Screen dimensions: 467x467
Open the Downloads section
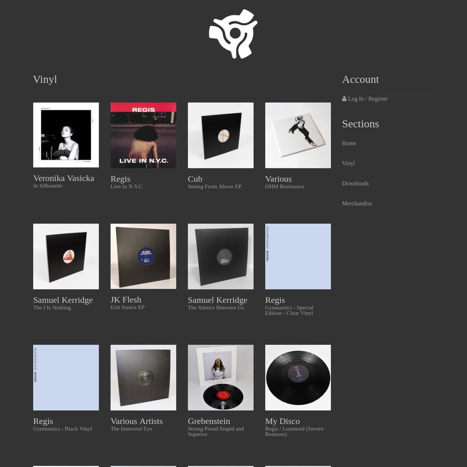tap(355, 183)
